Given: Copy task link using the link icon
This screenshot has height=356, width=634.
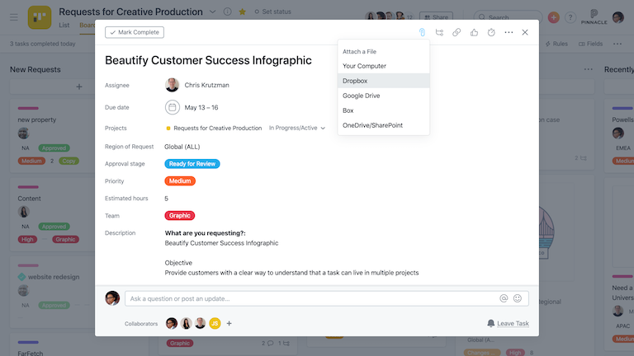Looking at the screenshot, I should click(x=457, y=32).
